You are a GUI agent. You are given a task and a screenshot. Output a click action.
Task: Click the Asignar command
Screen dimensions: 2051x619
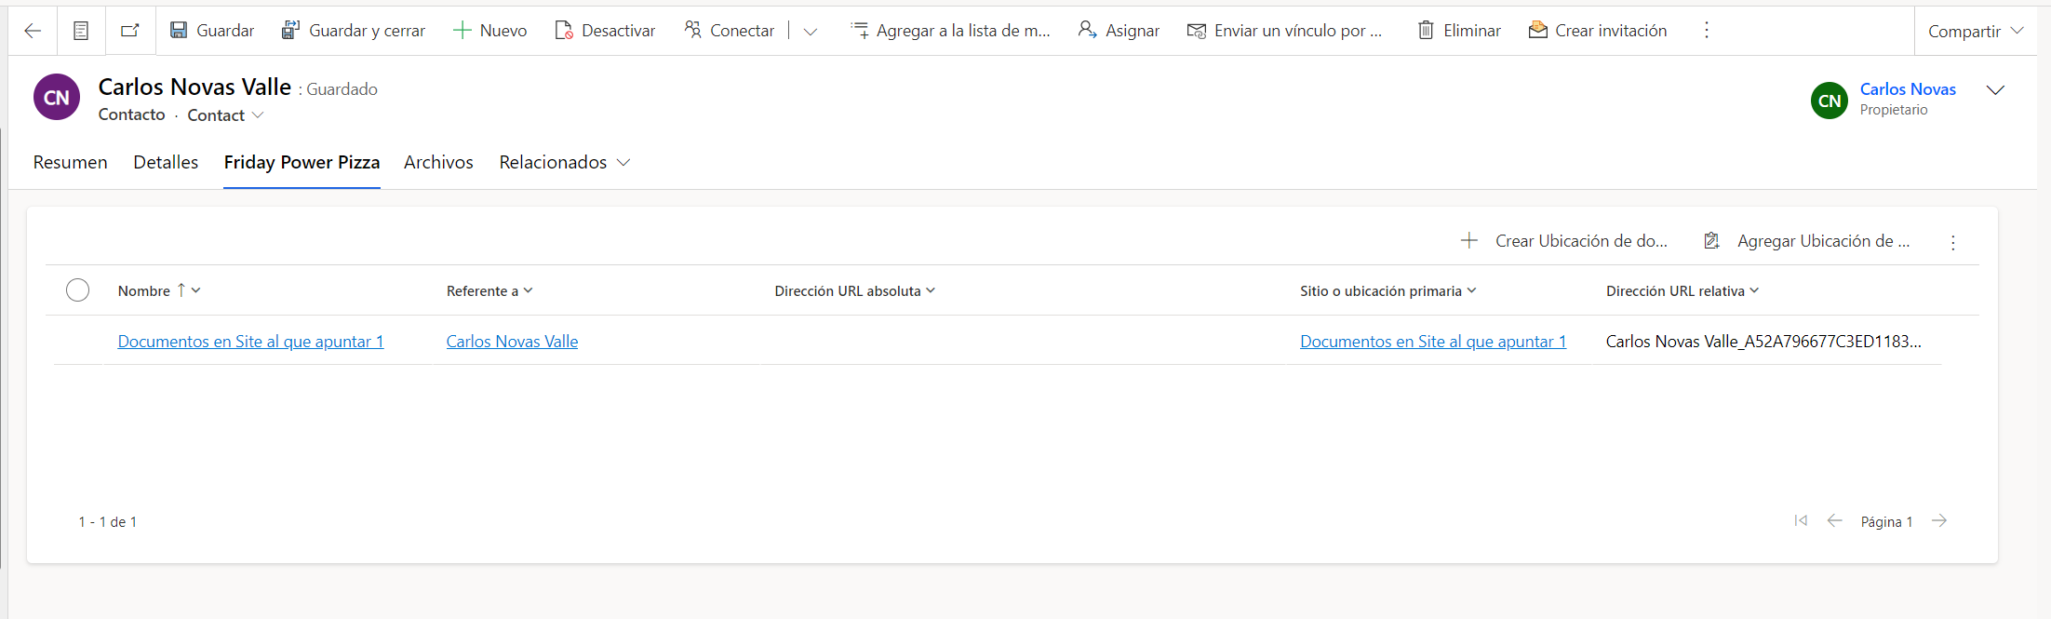click(1119, 31)
